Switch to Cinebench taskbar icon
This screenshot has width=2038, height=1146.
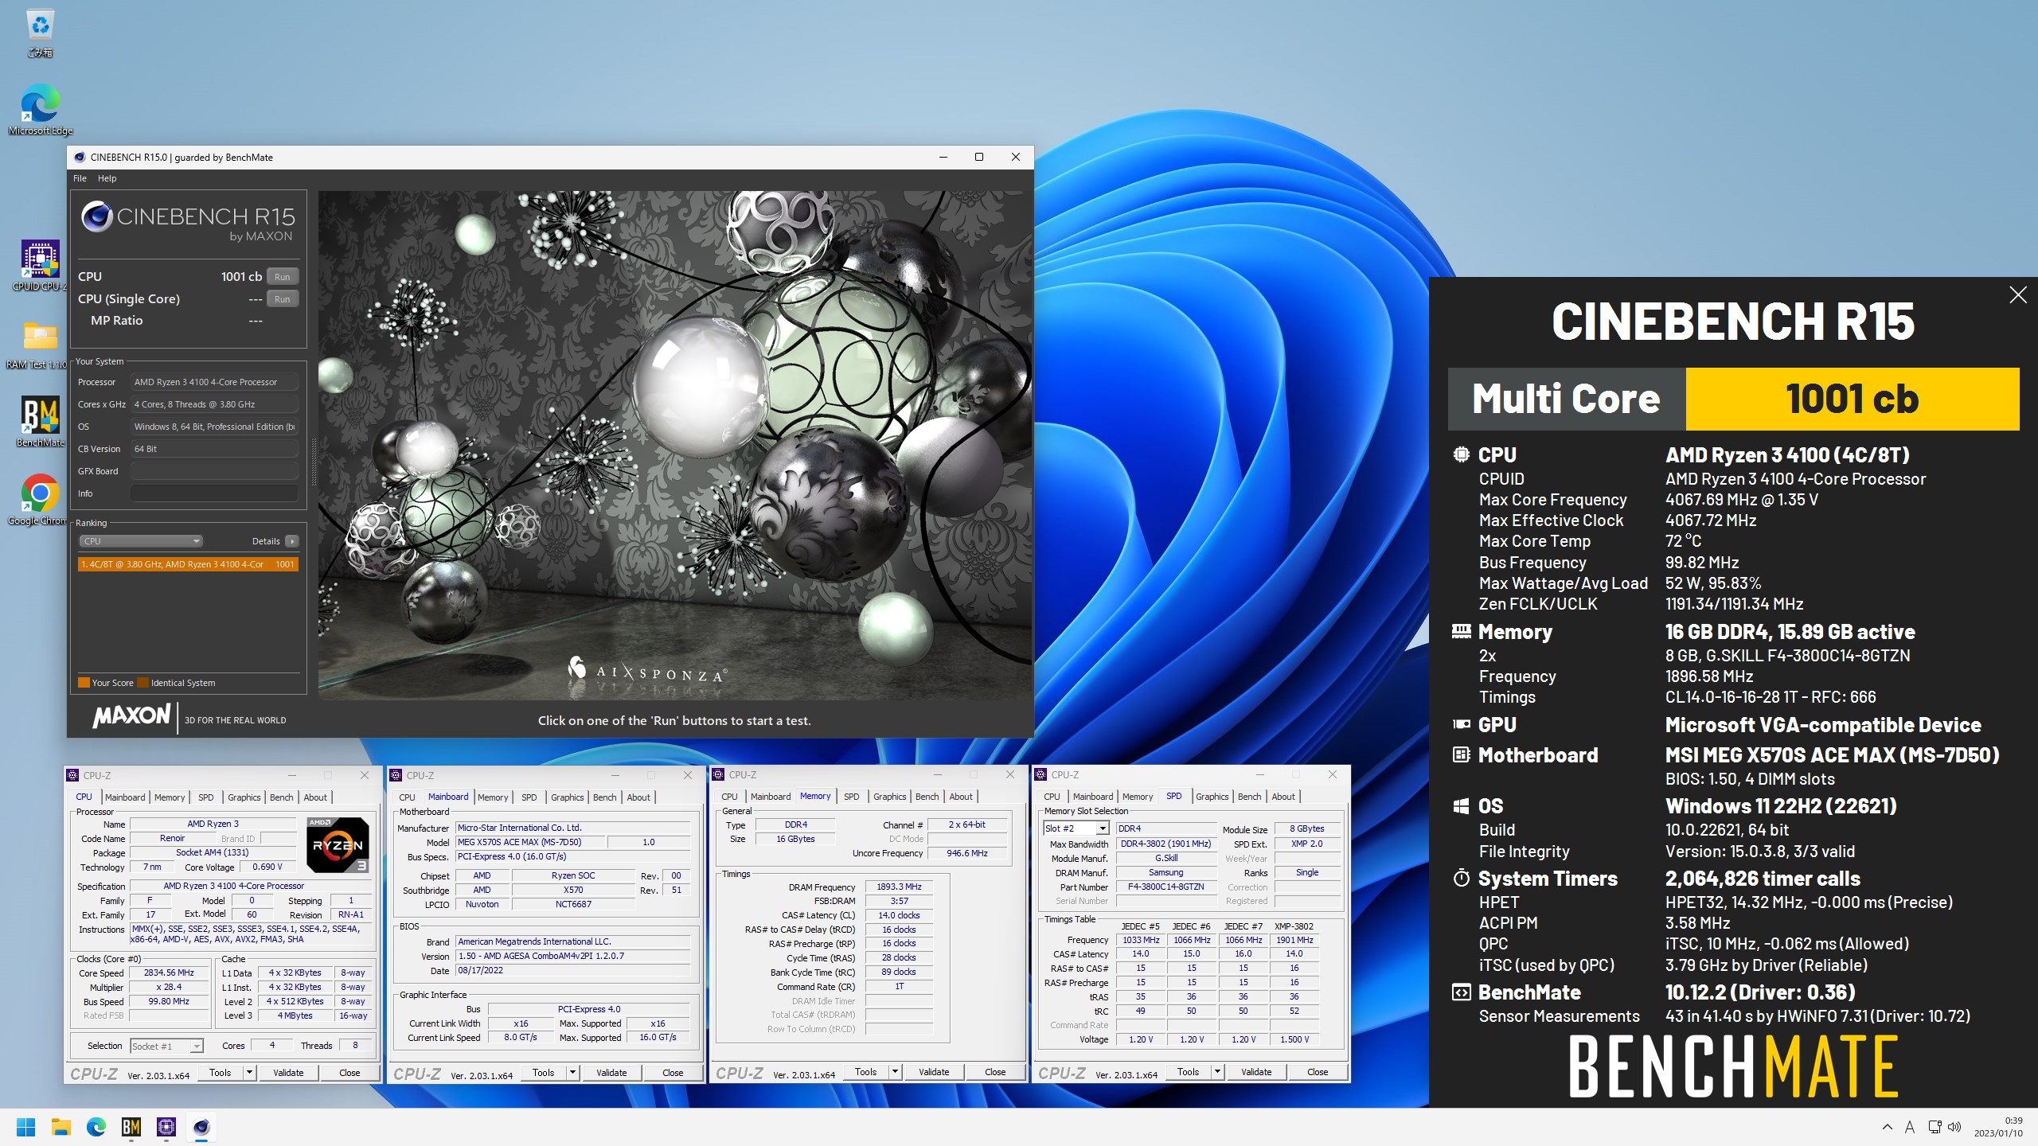201,1127
